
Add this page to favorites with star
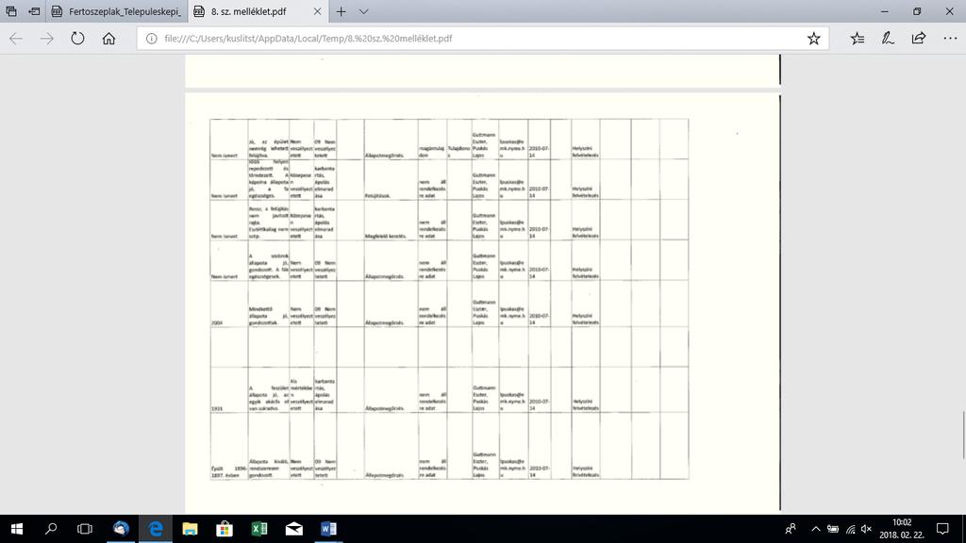(814, 38)
